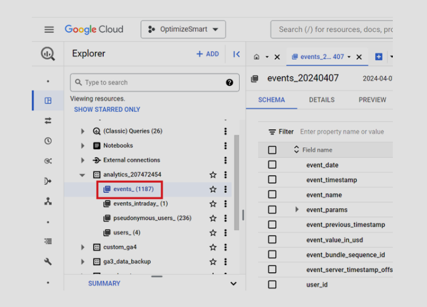Open more actions for analytics_207472454
This screenshot has width=427, height=307.
(x=226, y=175)
